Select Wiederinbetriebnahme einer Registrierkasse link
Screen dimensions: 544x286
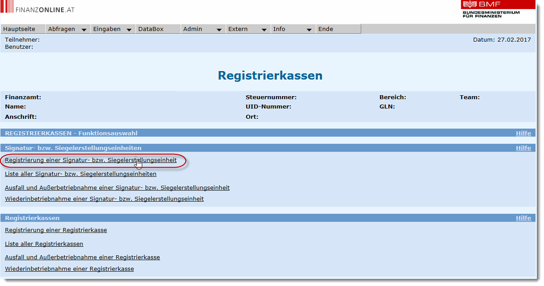click(69, 269)
